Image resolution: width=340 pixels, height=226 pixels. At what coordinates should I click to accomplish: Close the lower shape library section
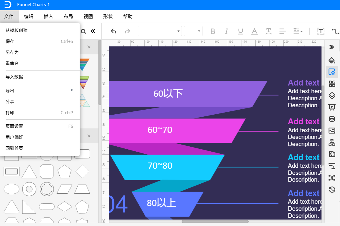89,136
